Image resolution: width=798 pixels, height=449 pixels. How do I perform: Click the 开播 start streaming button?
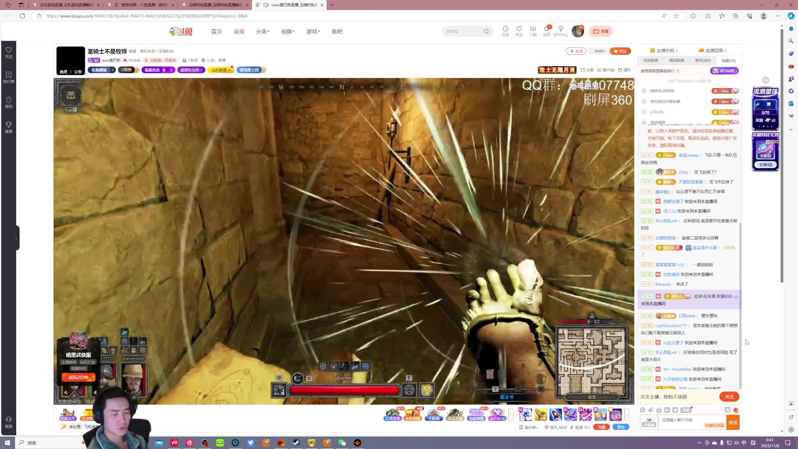[601, 32]
